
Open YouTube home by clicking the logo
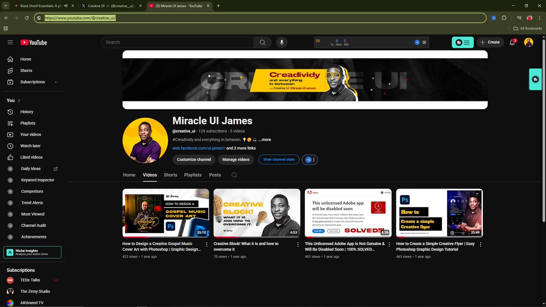point(34,42)
